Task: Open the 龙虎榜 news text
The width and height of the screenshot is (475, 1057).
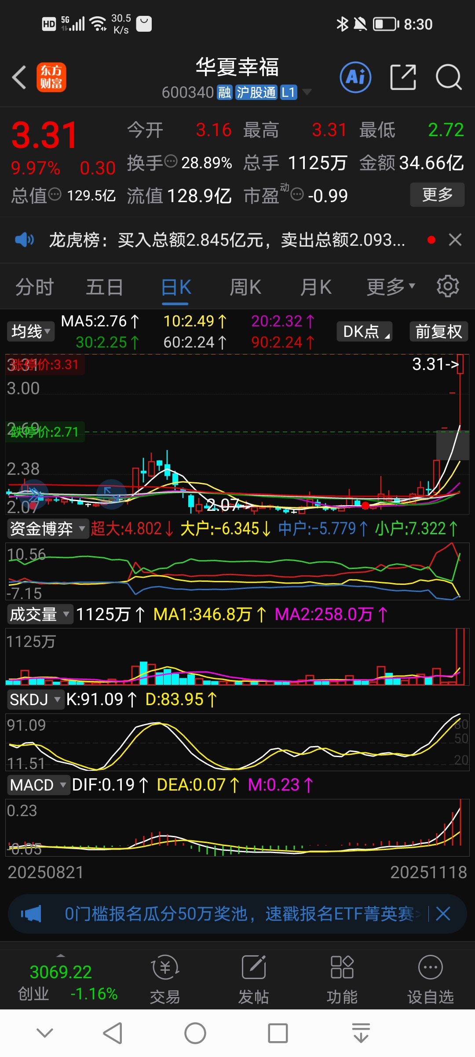Action: (227, 240)
